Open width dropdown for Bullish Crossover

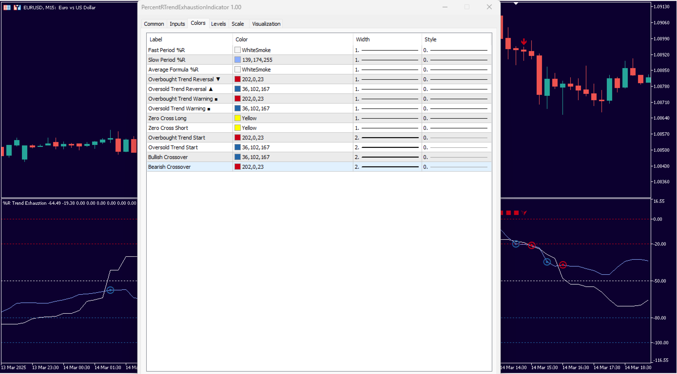387,157
